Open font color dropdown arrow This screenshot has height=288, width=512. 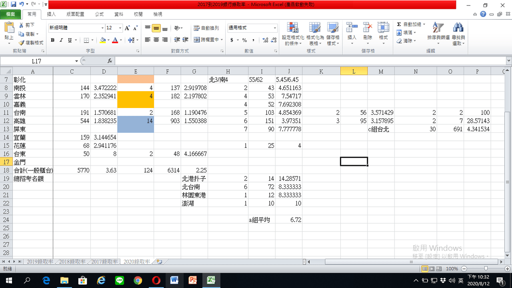click(121, 40)
